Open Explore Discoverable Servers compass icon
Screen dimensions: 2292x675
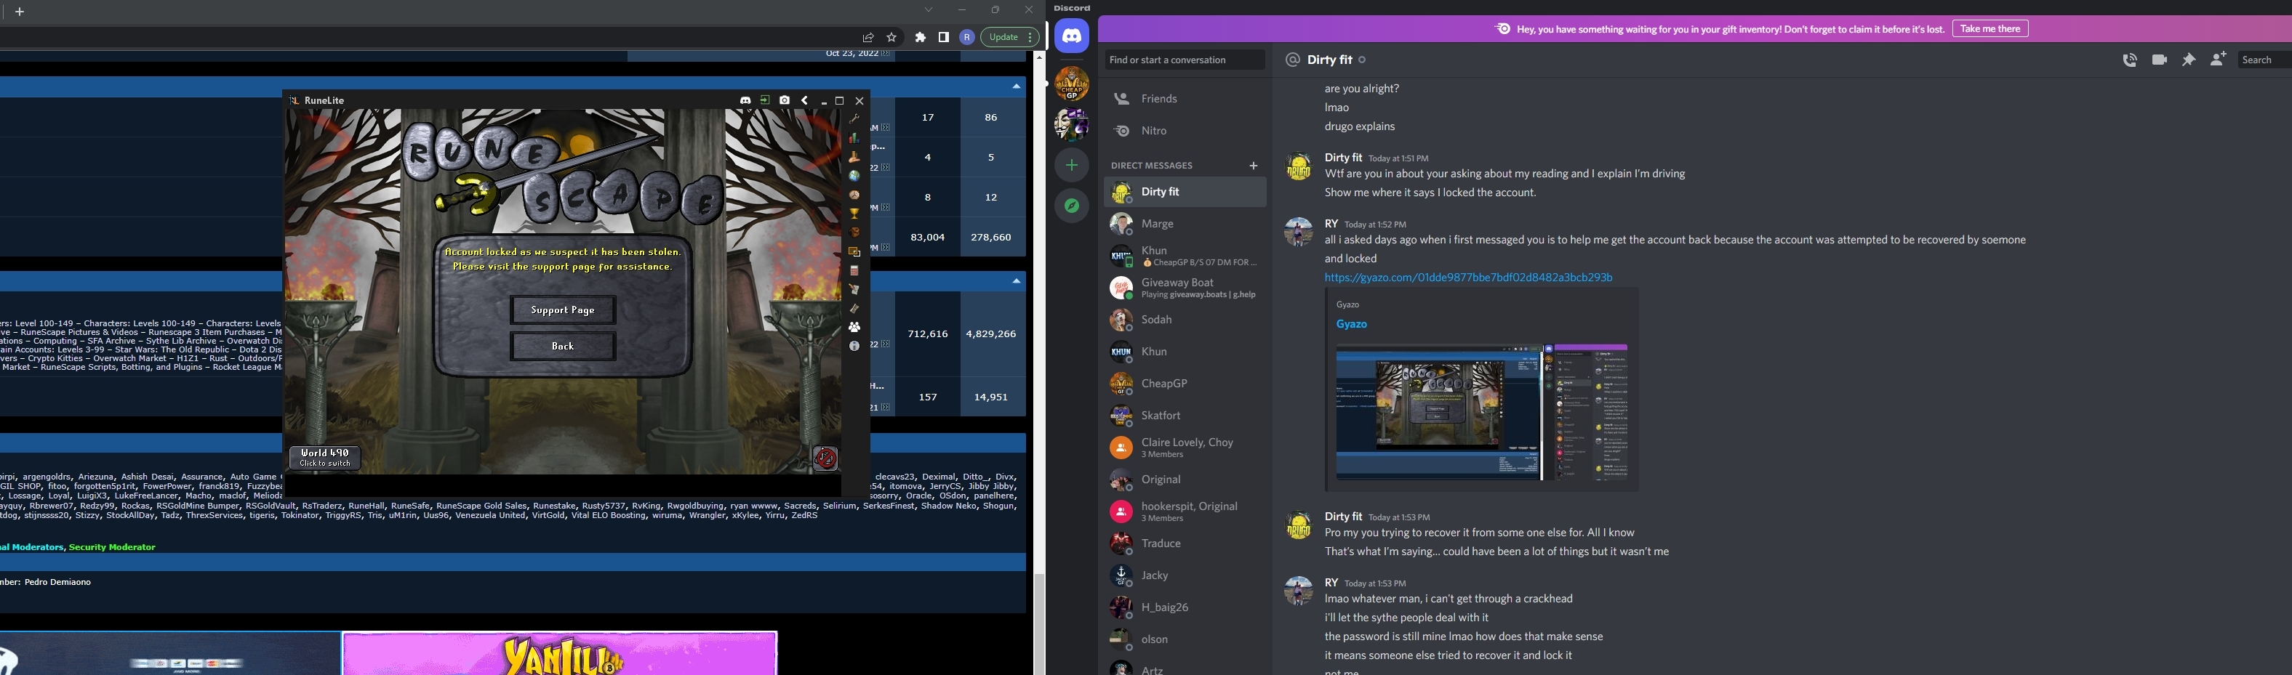coord(1072,206)
